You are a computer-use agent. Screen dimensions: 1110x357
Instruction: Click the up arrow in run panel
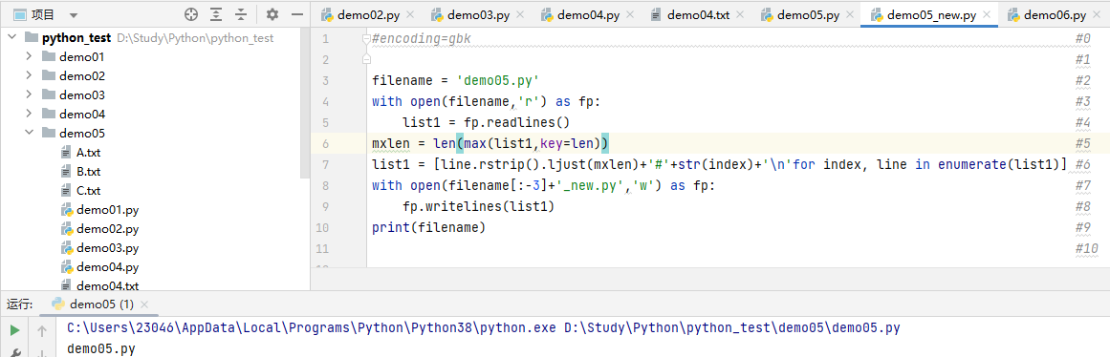[x=42, y=330]
